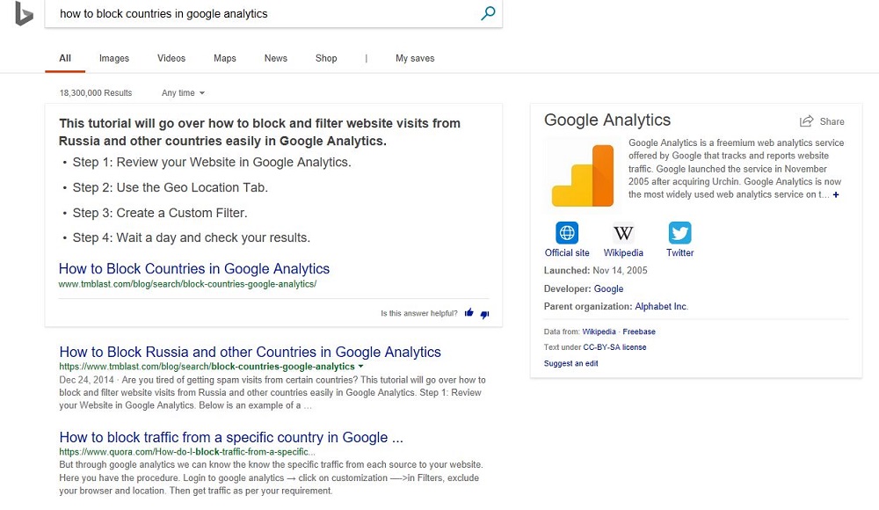Open the Twitter bird icon
This screenshot has width=879, height=510.
(x=680, y=232)
